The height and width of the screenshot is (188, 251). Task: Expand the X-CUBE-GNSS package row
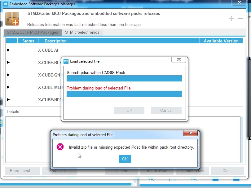pyautogui.click(x=8, y=75)
